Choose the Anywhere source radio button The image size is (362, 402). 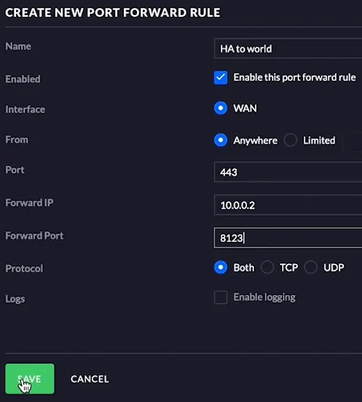[220, 140]
